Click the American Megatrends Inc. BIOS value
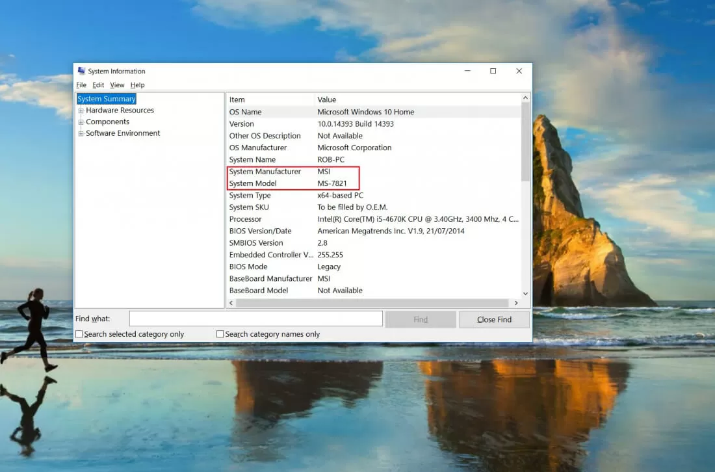The image size is (715, 472). coord(391,231)
